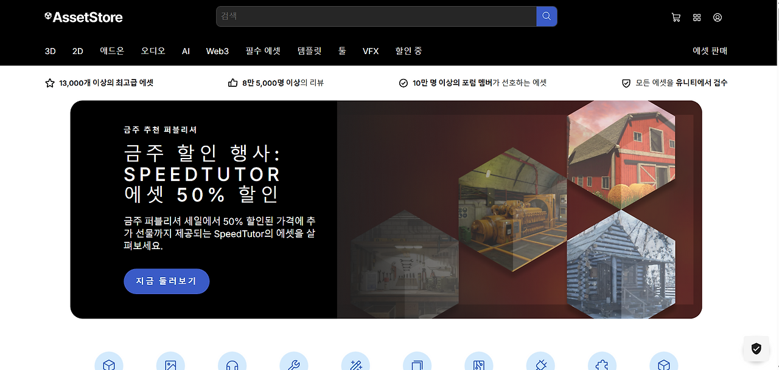
Task: Click the floating shield badge at bottom right
Action: (756, 349)
